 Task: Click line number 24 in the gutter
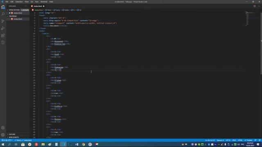click(x=34, y=70)
